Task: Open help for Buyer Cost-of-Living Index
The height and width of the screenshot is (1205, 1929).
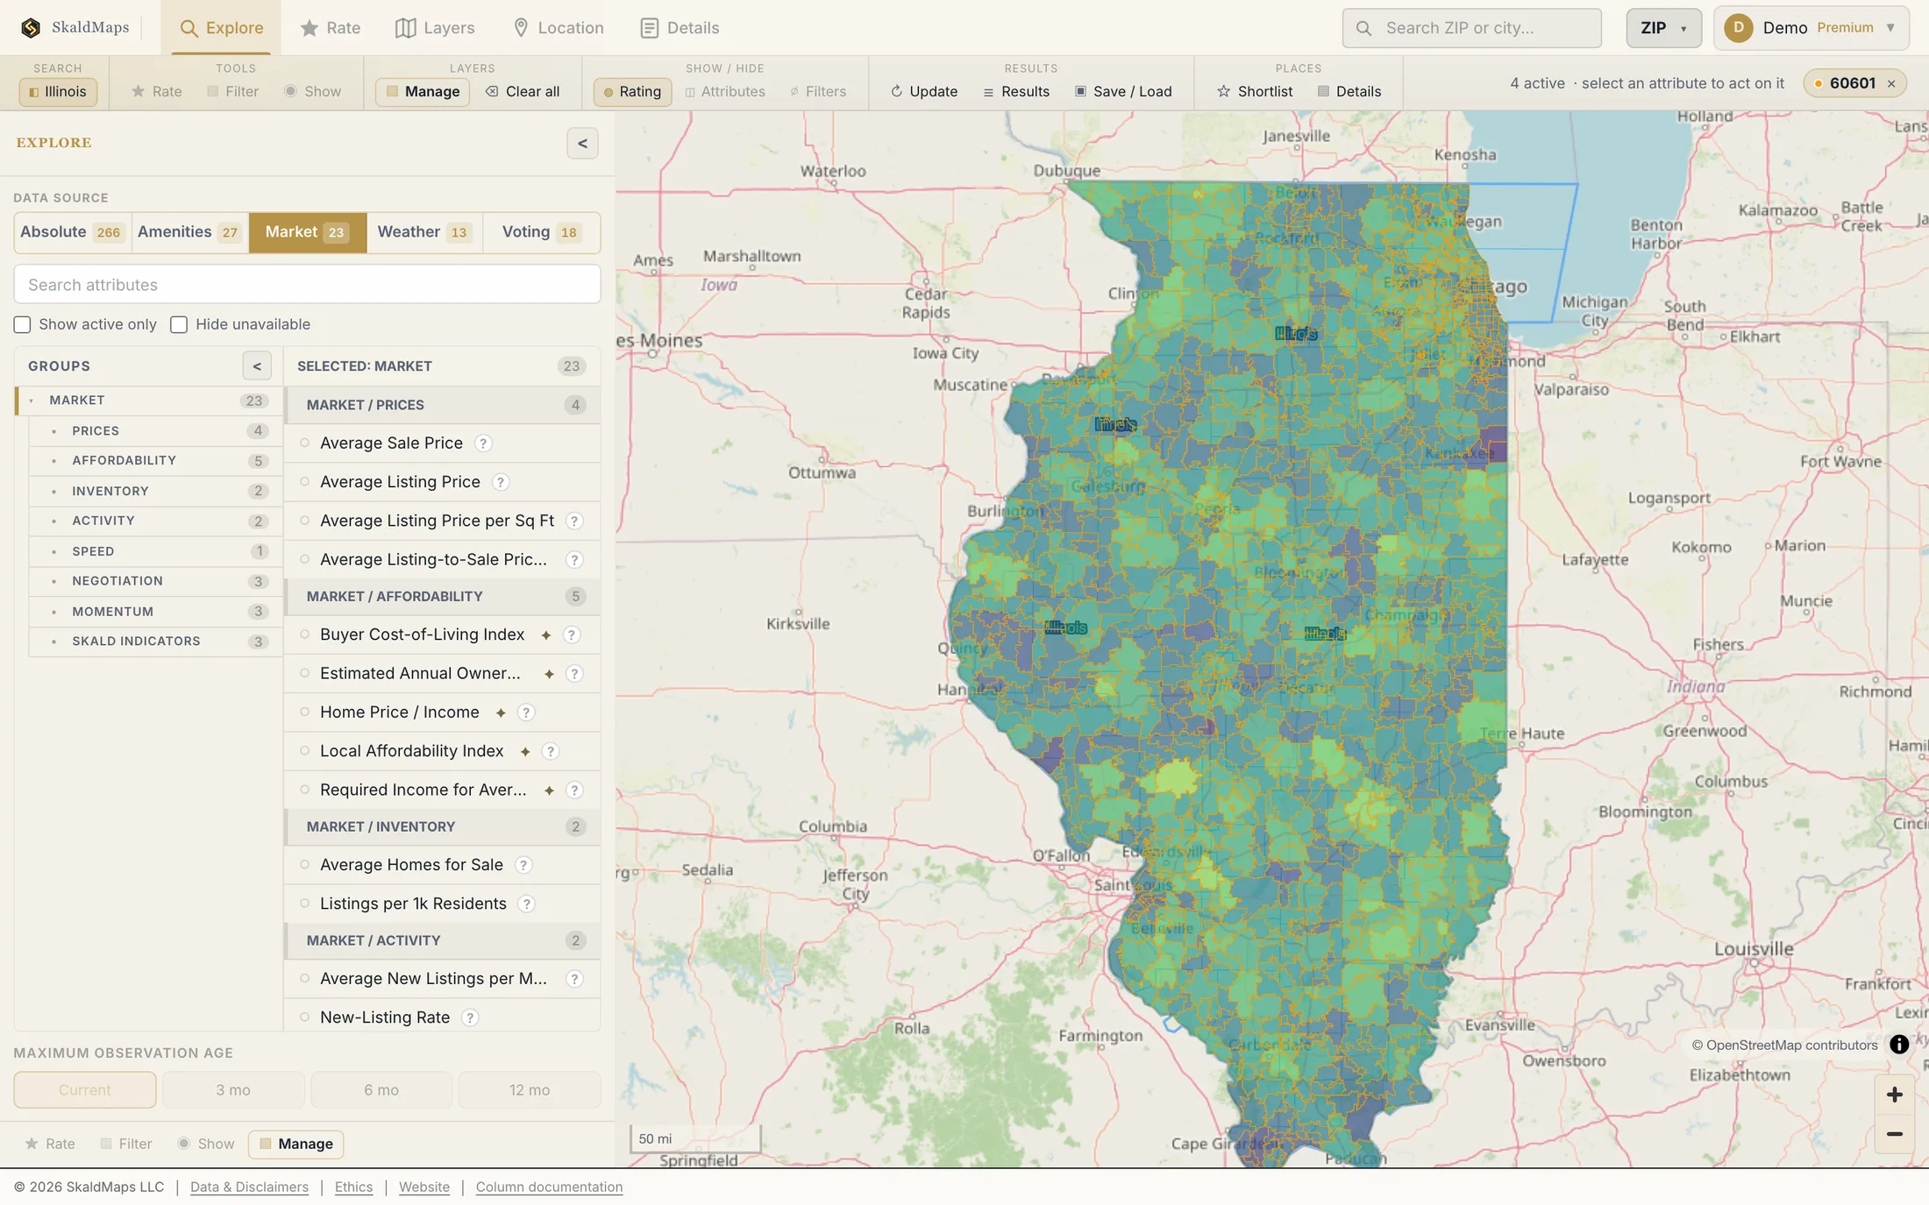Action: (x=572, y=634)
